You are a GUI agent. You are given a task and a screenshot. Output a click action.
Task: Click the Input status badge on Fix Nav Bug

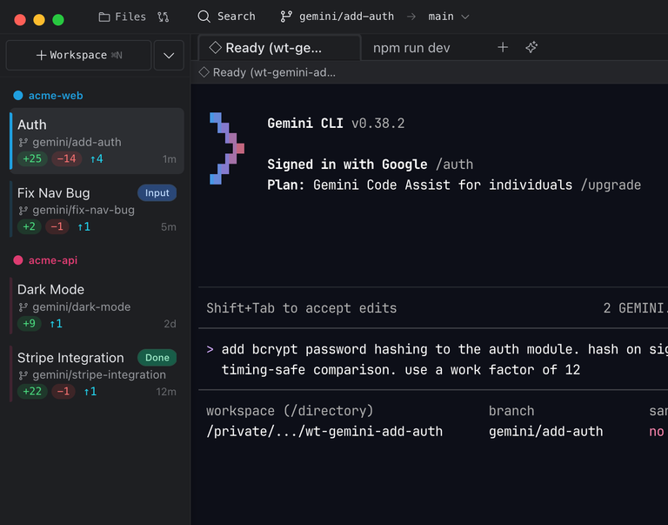(157, 192)
